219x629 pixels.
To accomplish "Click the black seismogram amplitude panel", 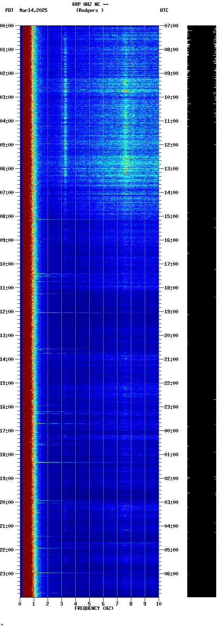I will 202,311.
